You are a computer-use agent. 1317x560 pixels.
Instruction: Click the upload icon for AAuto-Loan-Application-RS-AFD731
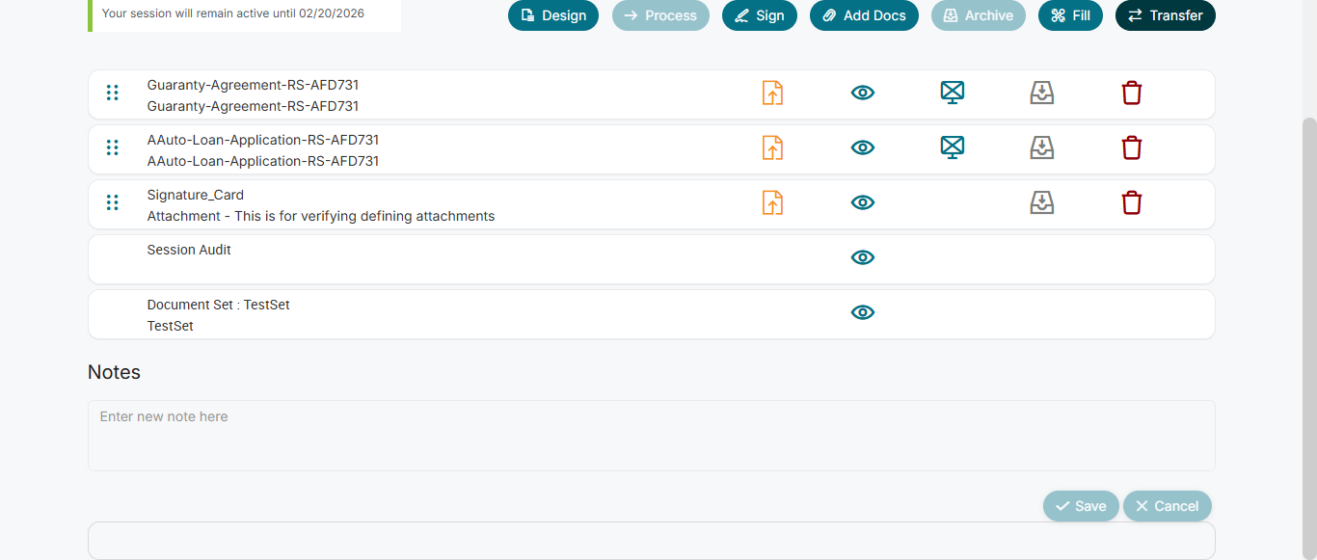tap(772, 147)
